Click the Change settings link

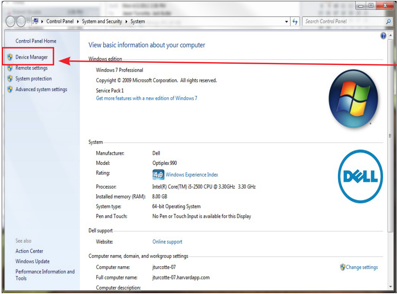(362, 267)
